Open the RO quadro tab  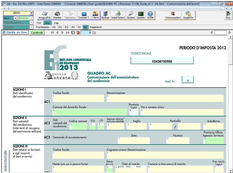coord(67,27)
